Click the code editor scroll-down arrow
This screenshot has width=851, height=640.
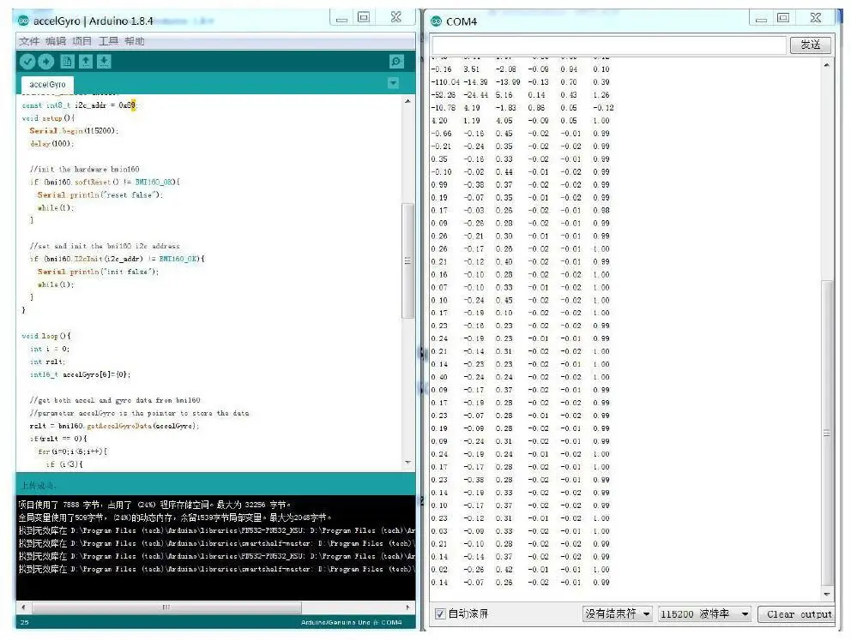[407, 463]
